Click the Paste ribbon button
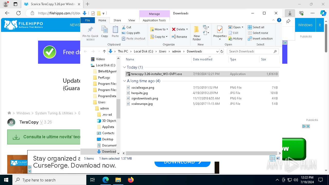Image resolution: width=329 pixels, height=185 pixels. pos(115,32)
